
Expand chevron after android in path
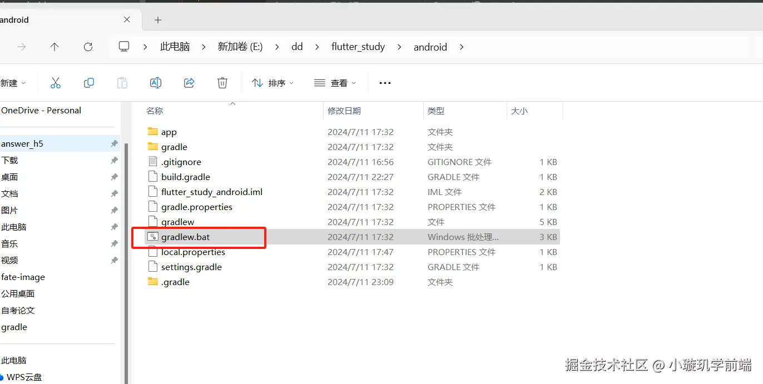coord(461,47)
